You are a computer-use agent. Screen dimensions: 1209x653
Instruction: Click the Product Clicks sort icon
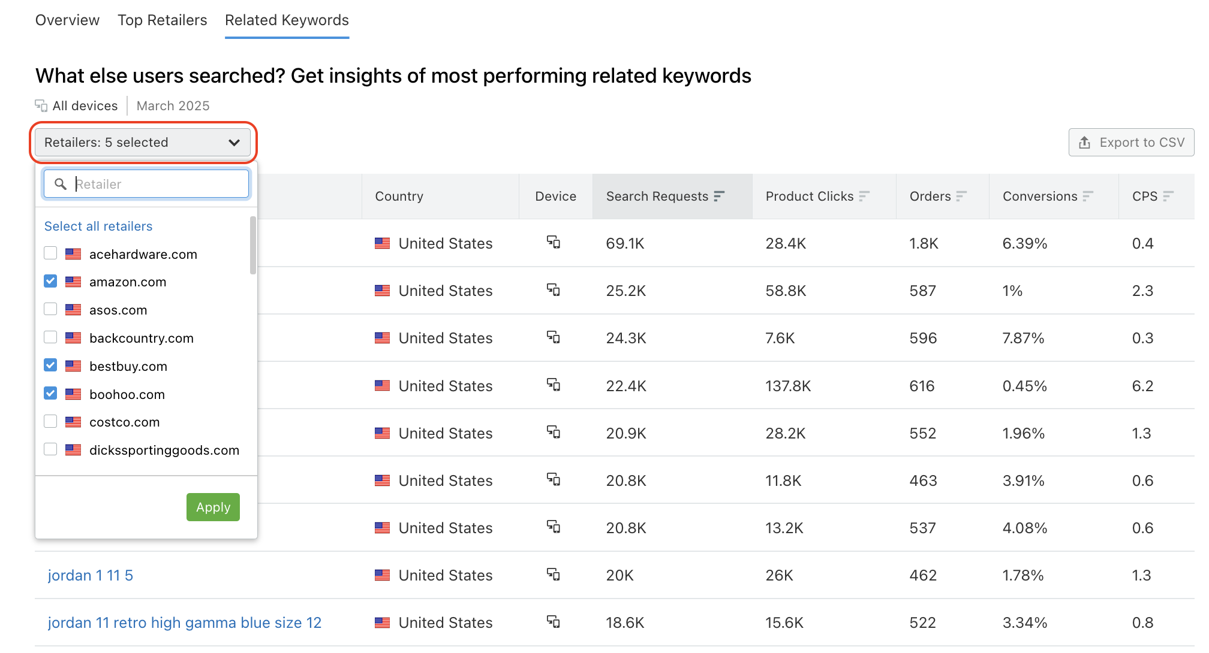pyautogui.click(x=865, y=196)
